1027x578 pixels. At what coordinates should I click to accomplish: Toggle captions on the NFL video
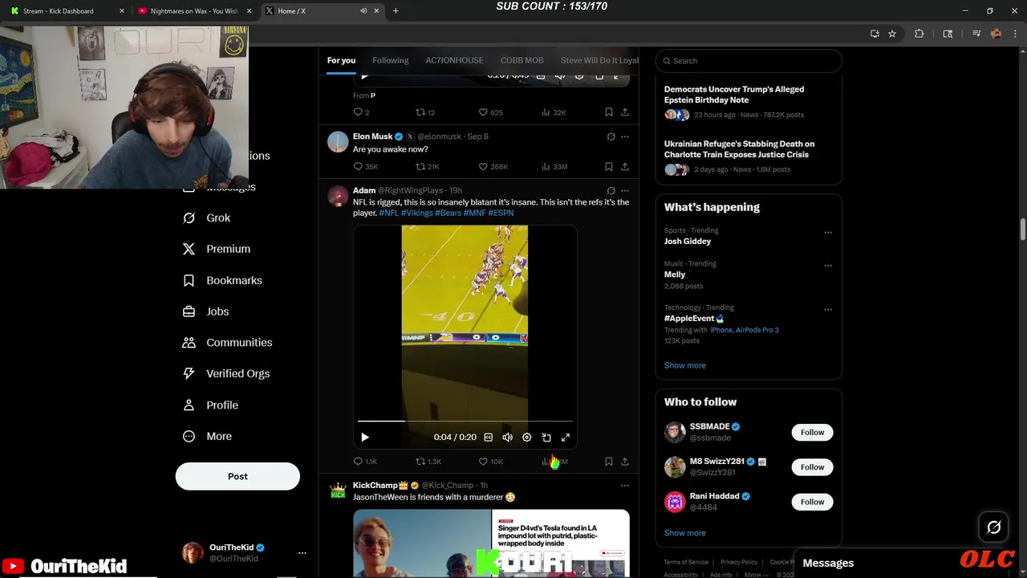(488, 438)
